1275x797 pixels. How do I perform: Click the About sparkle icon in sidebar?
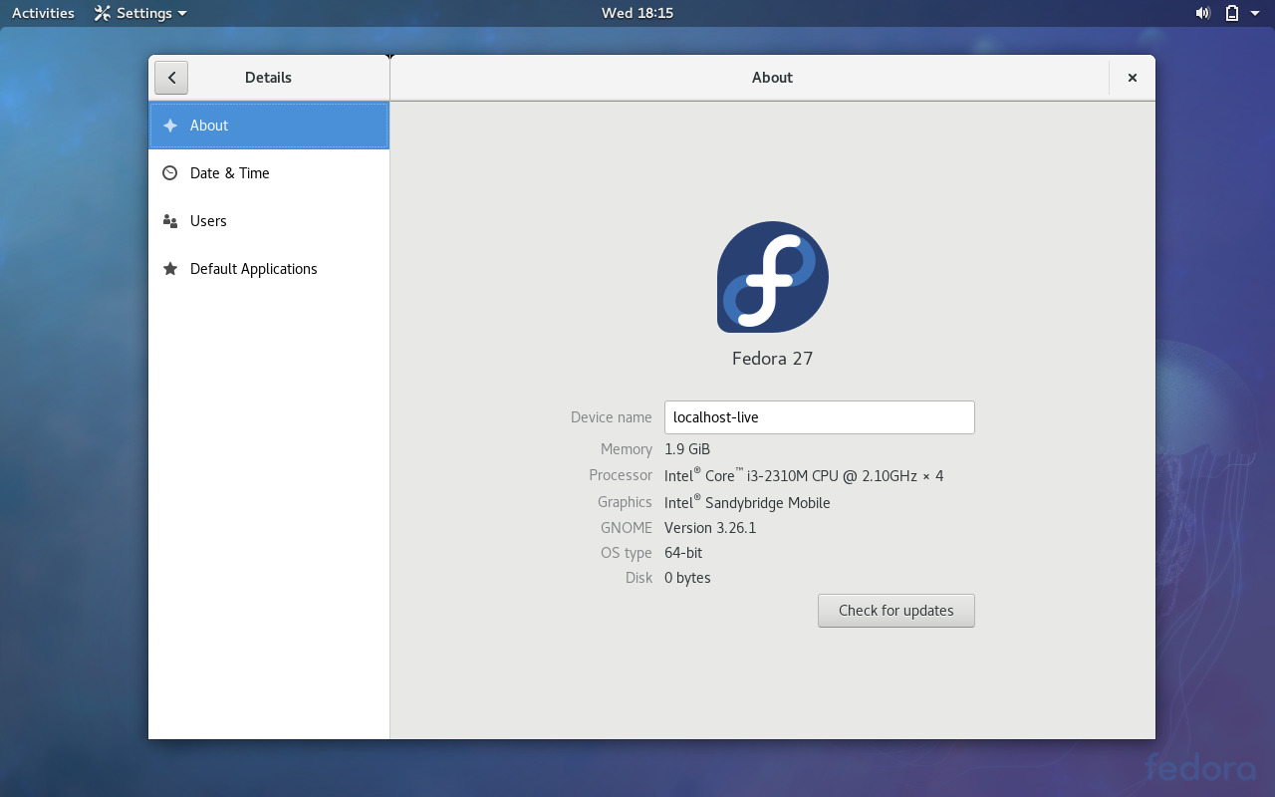click(169, 126)
